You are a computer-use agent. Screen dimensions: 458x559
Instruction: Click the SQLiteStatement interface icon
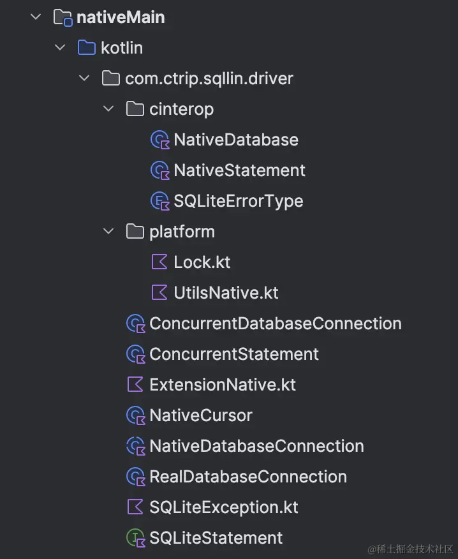click(135, 538)
